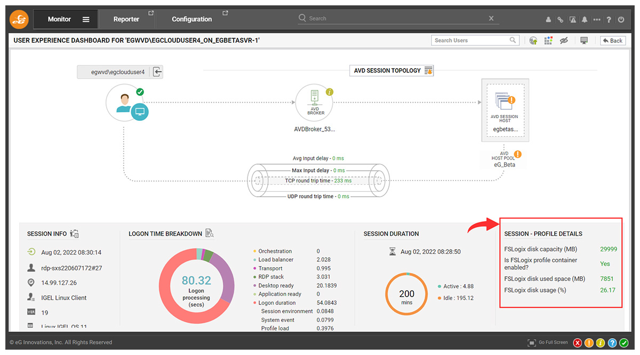Viewport: 640px width, 355px height.
Task: Click Avg Input delay value
Action: (338, 159)
